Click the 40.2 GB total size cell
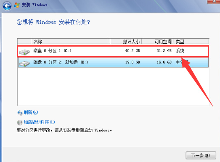Viewport: 220px width, 162px height. pyautogui.click(x=133, y=51)
